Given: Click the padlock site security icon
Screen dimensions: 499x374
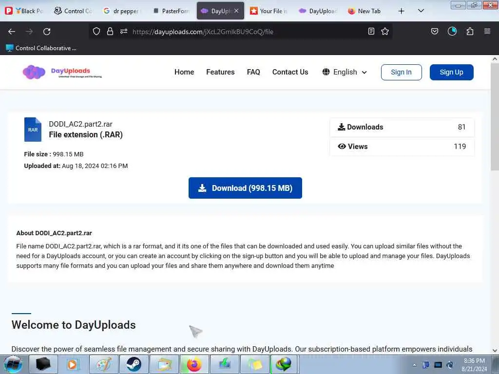Looking at the screenshot, I should tap(110, 31).
